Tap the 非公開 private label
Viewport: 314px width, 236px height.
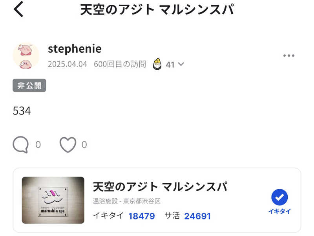[29, 85]
